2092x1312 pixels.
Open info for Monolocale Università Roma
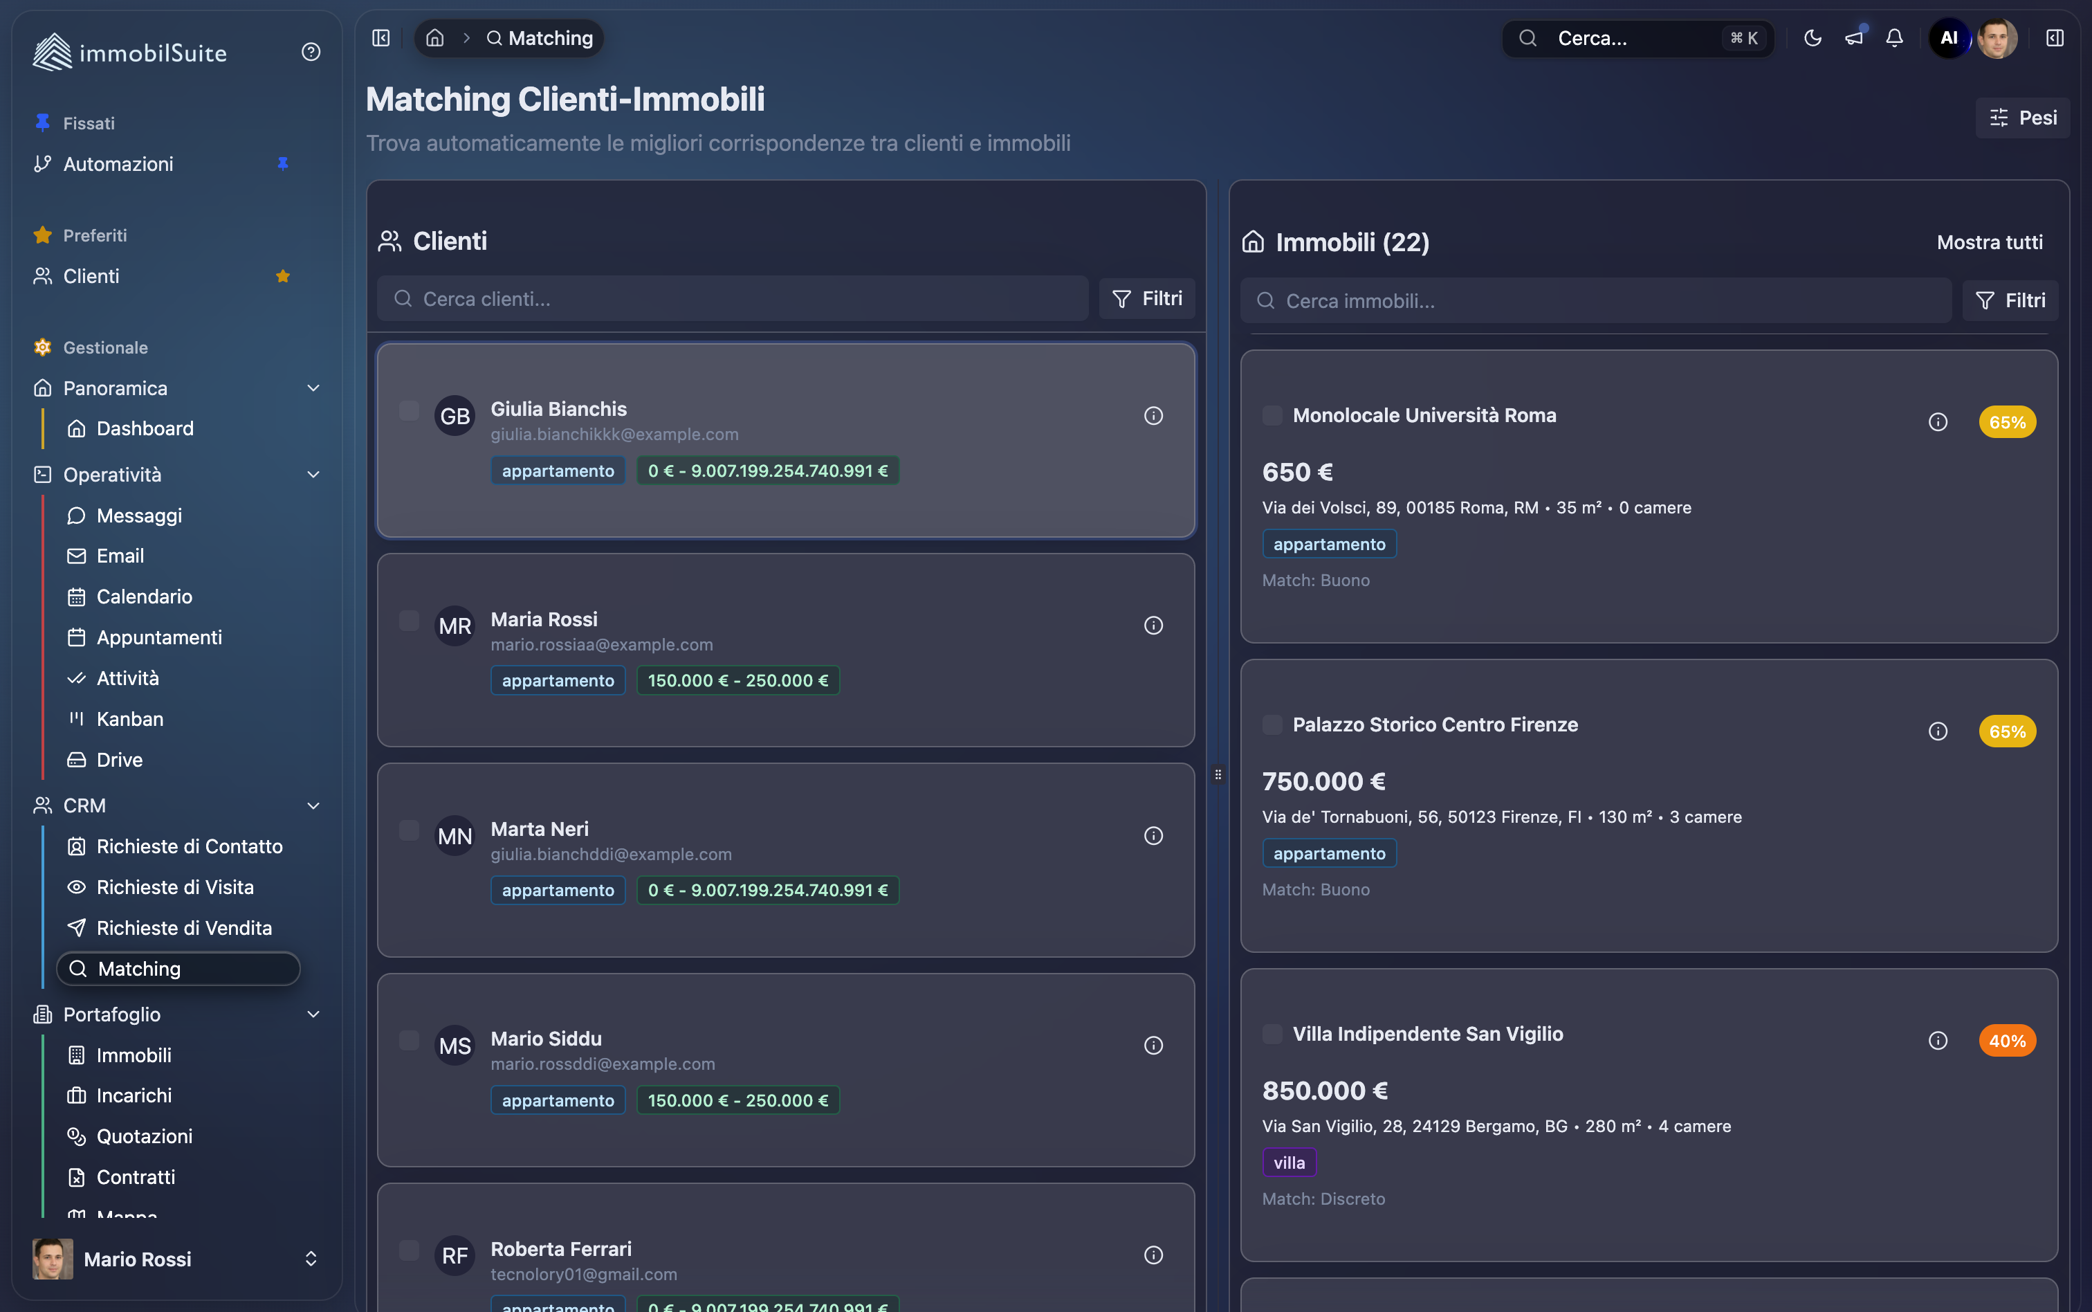[1938, 423]
